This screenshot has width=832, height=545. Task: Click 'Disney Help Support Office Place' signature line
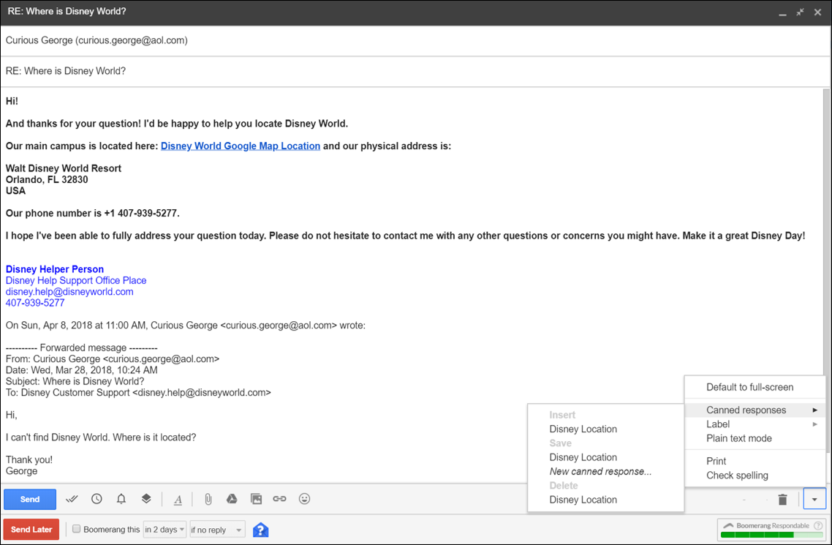pyautogui.click(x=76, y=280)
